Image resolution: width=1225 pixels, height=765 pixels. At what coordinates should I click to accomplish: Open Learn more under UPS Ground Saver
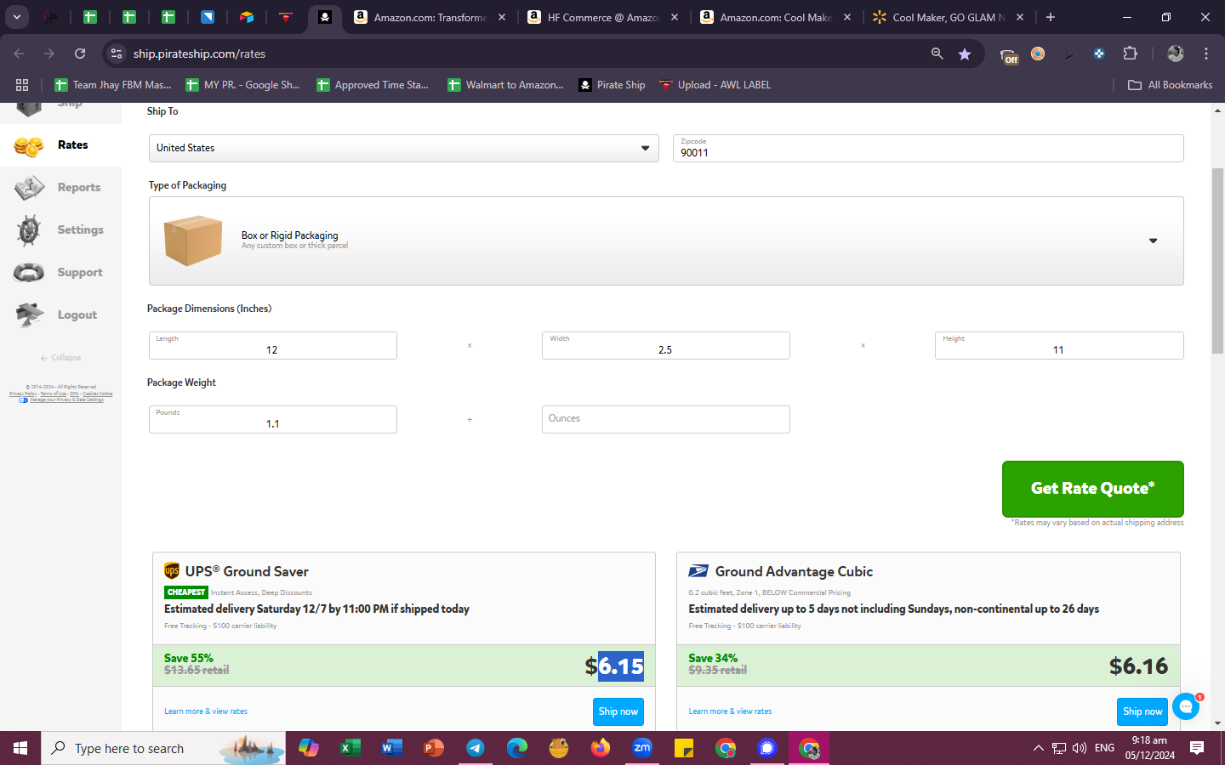[206, 711]
